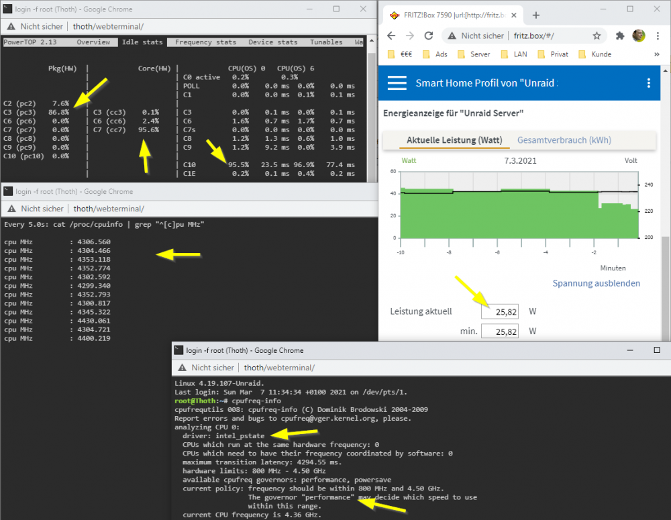Select the Frequency stats tab in PowerTOP
This screenshot has width=671, height=520.
[x=205, y=42]
